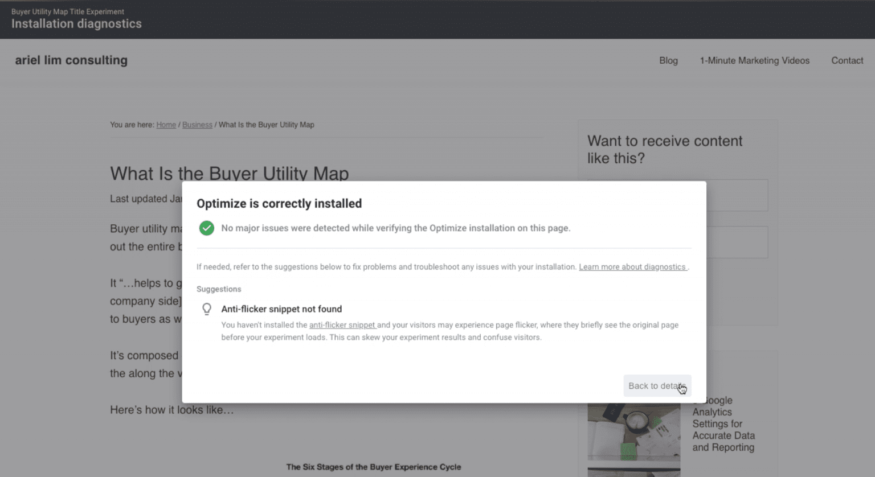Click the Optimize is correctly installed title
This screenshot has height=477, width=875.
pos(279,203)
